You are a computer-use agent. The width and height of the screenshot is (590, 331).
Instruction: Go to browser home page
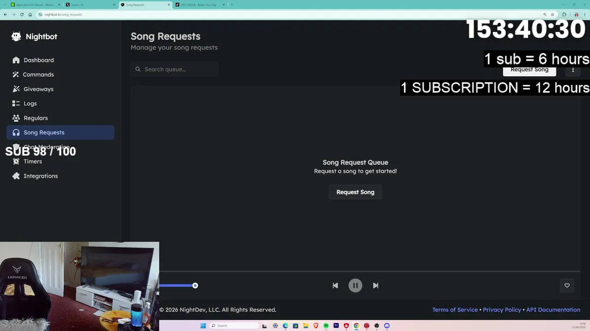(30, 14)
